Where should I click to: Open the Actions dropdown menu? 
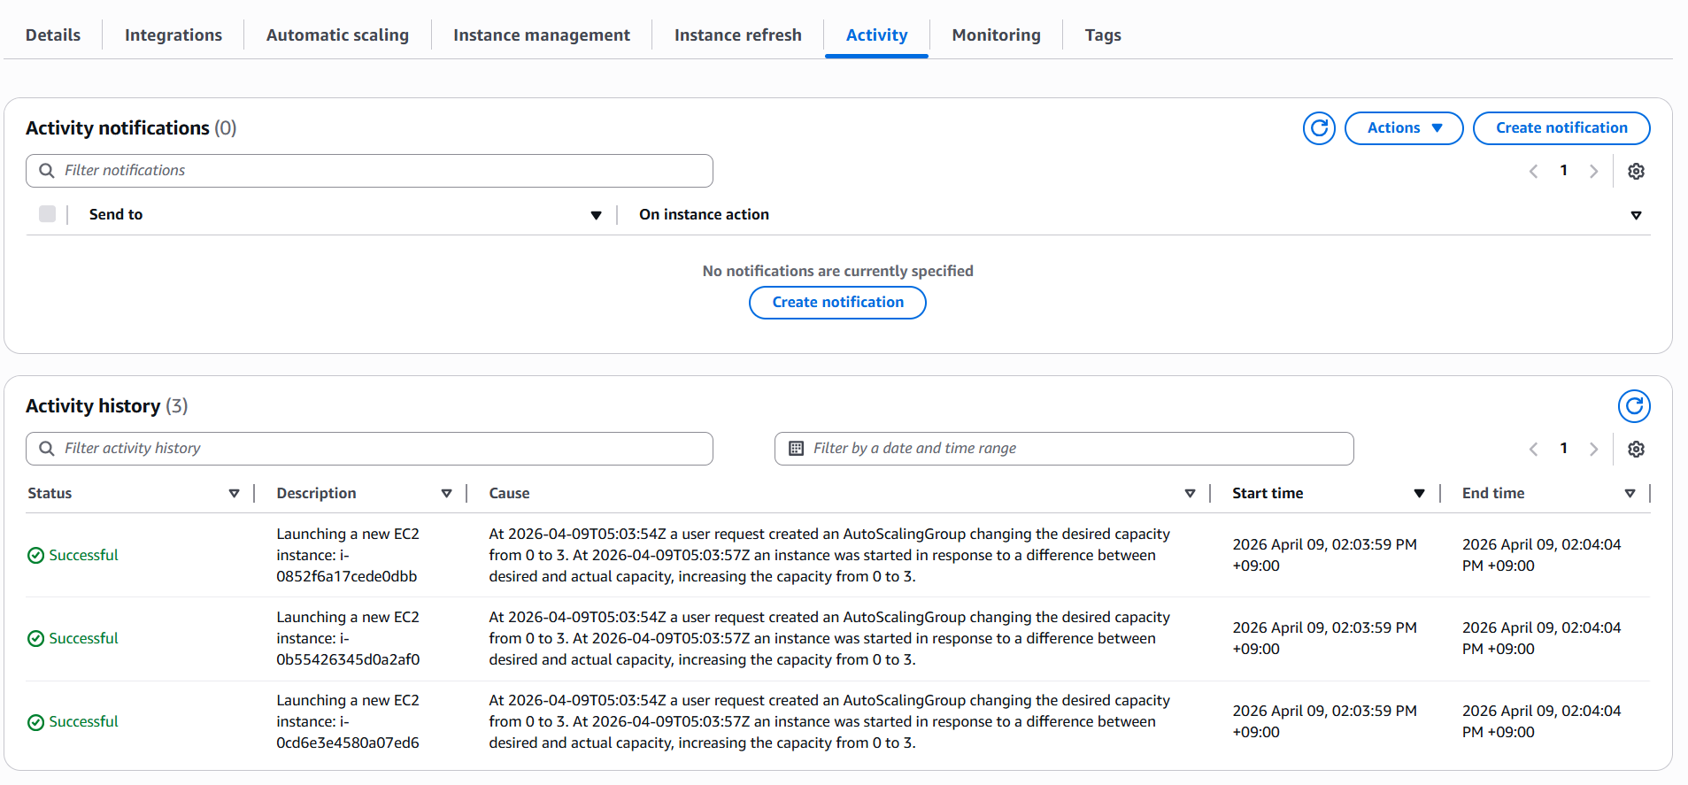[1404, 128]
